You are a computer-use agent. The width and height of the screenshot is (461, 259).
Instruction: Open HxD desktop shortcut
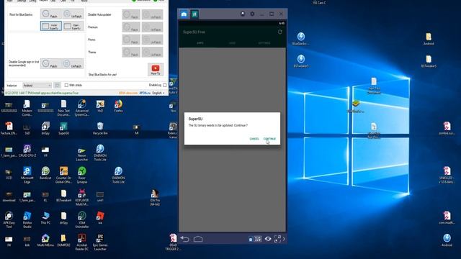point(100,106)
